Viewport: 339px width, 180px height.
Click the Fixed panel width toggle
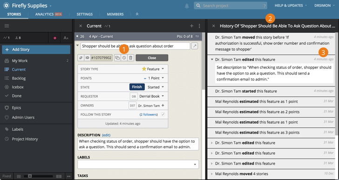point(7,176)
